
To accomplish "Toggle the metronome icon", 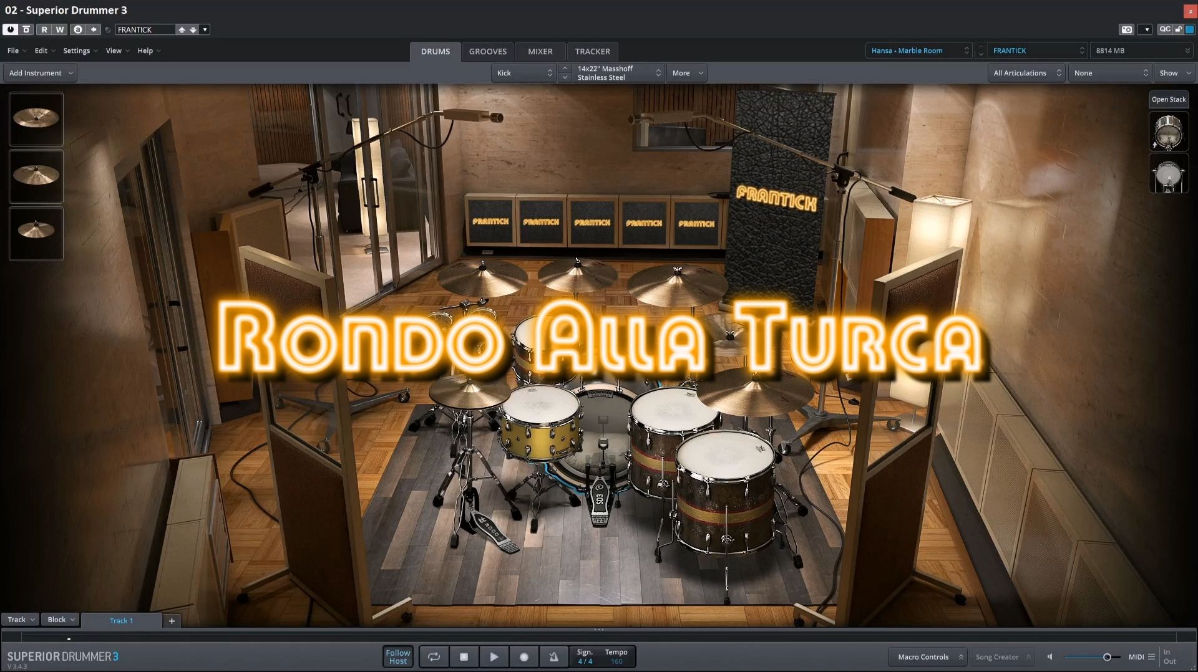I will pos(553,656).
